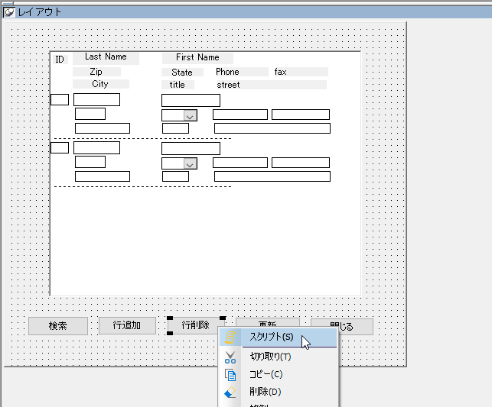The height and width of the screenshot is (407, 492).
Task: Select 削除(D) from the context menu
Action: (x=265, y=392)
